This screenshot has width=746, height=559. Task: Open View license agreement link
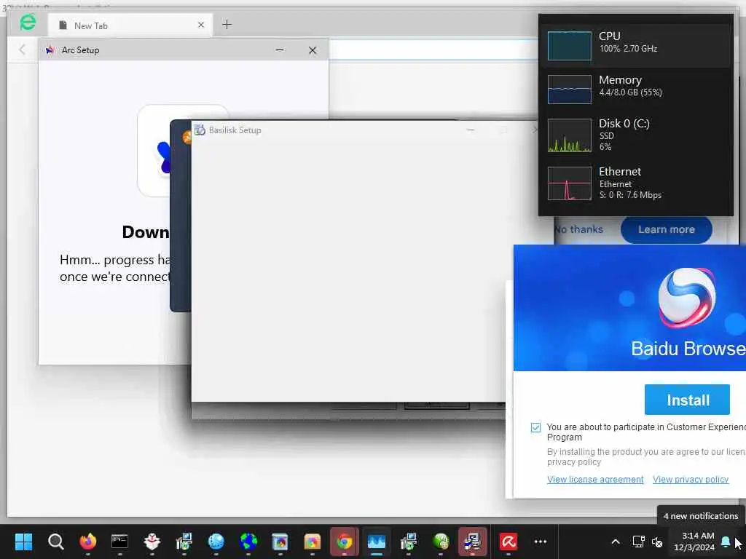pyautogui.click(x=595, y=479)
